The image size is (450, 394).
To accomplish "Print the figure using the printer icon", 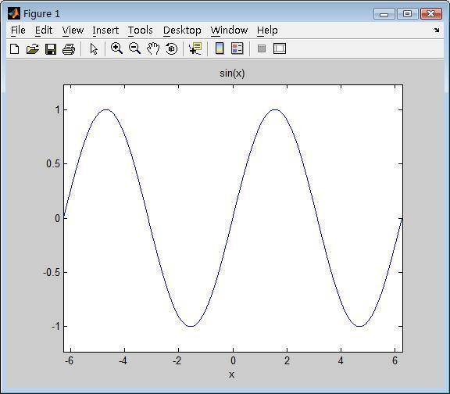I will [x=69, y=49].
